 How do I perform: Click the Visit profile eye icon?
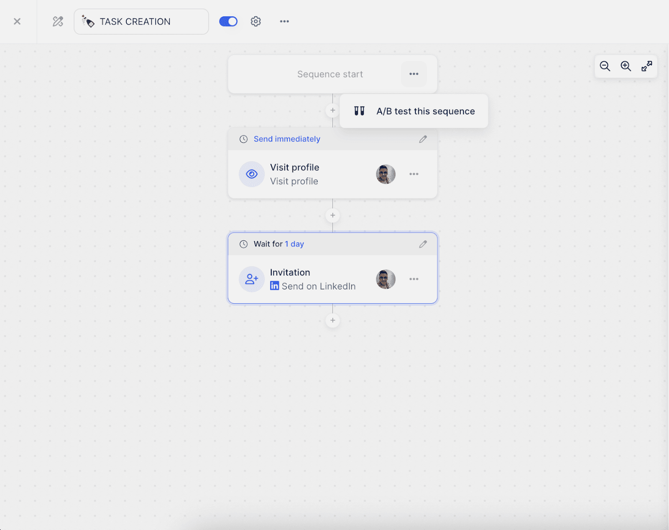pos(252,174)
